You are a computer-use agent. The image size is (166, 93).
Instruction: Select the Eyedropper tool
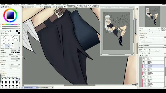click(x=10, y=33)
